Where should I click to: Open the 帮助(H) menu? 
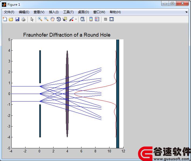point(115,12)
